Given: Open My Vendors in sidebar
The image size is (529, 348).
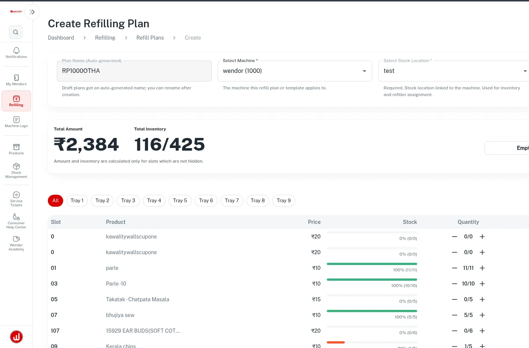Looking at the screenshot, I should tap(16, 80).
